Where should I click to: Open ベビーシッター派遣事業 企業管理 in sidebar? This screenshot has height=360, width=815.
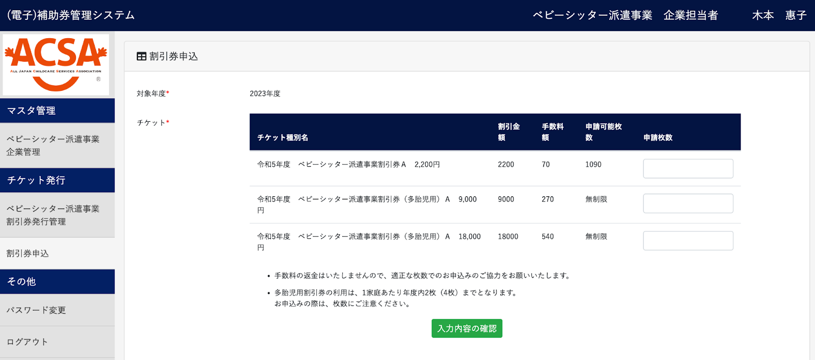[57, 145]
